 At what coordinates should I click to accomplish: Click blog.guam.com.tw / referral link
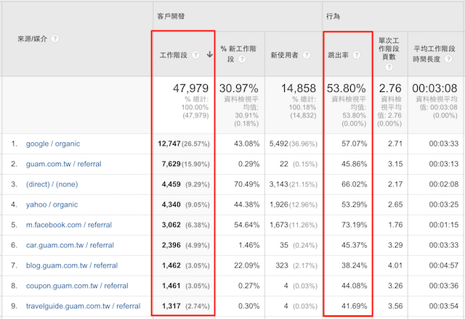tap(71, 265)
